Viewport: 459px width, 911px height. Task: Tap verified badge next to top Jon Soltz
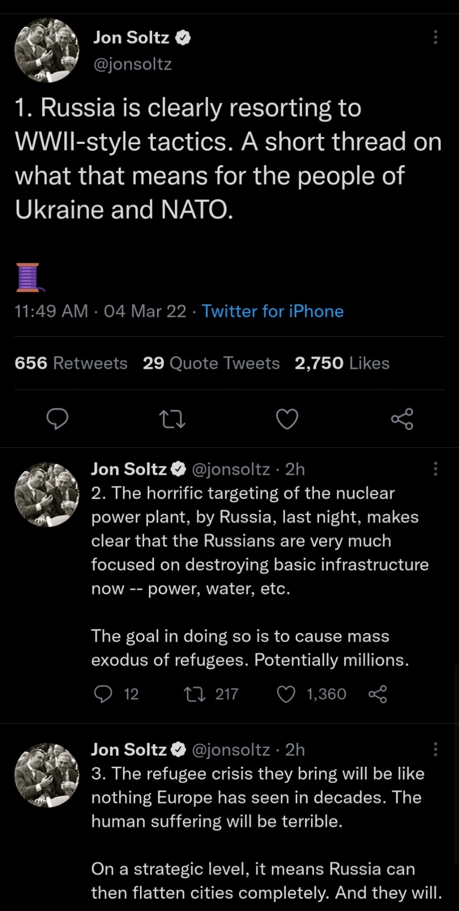click(x=183, y=37)
